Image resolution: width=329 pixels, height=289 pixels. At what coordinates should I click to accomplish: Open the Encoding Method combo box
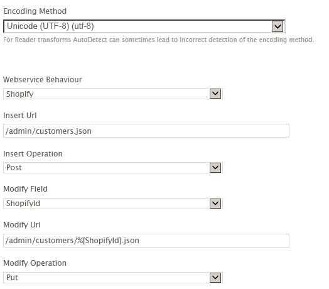[x=144, y=26]
